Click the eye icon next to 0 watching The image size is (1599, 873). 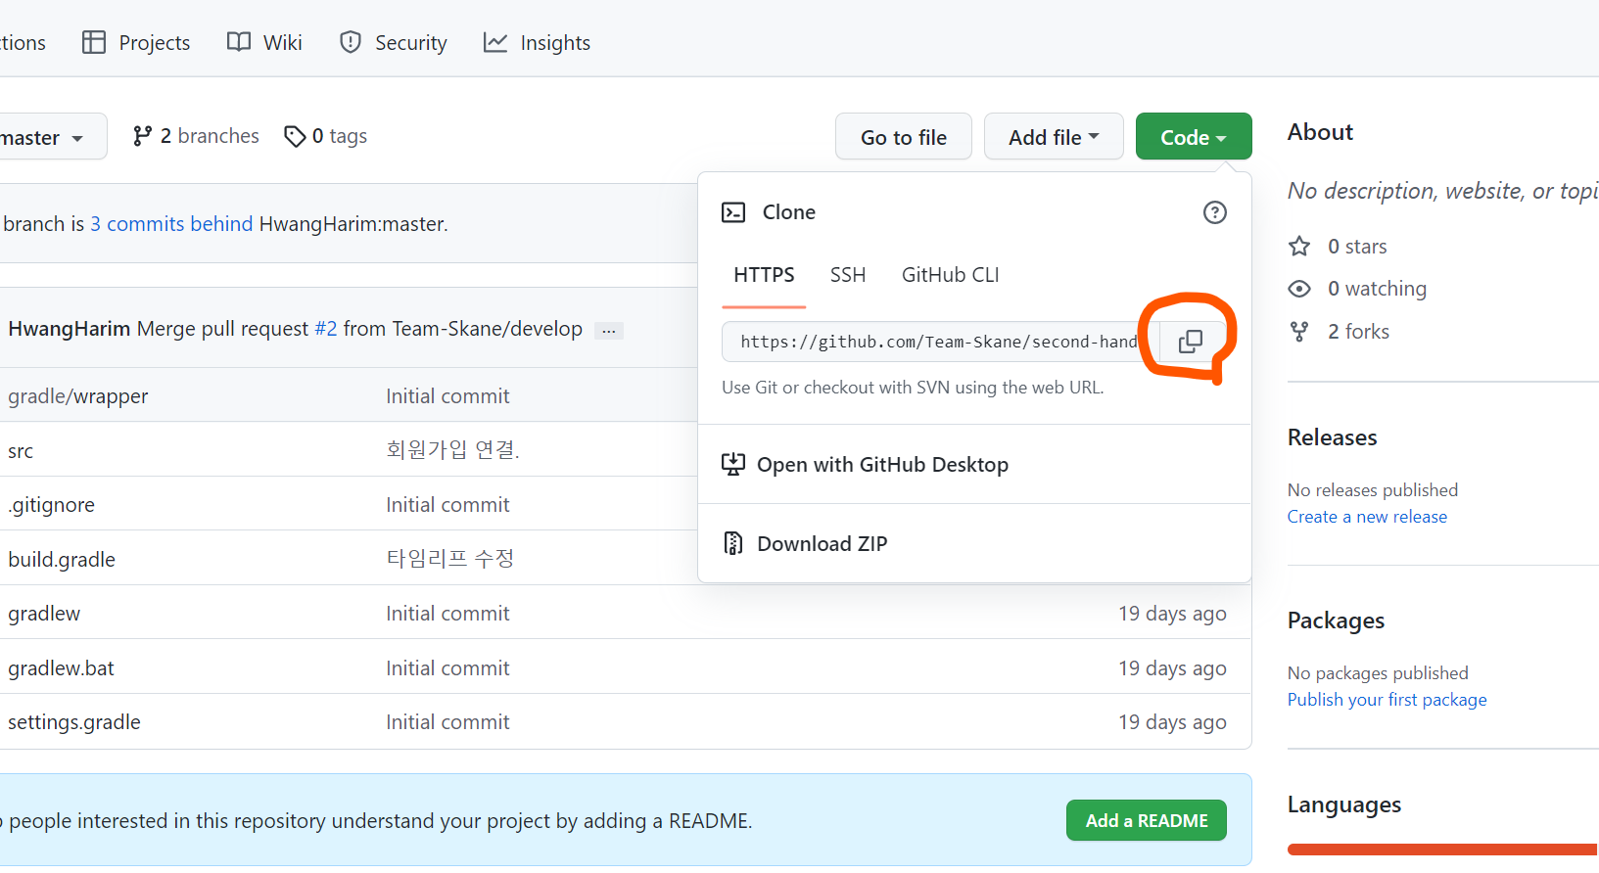[1299, 289]
